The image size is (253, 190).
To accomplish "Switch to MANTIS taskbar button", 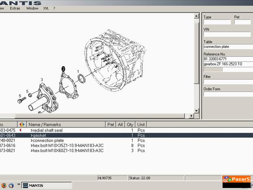I will click(38, 186).
